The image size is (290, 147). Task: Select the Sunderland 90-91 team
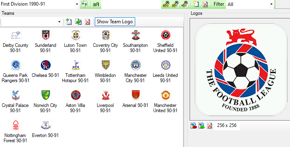tap(46, 41)
